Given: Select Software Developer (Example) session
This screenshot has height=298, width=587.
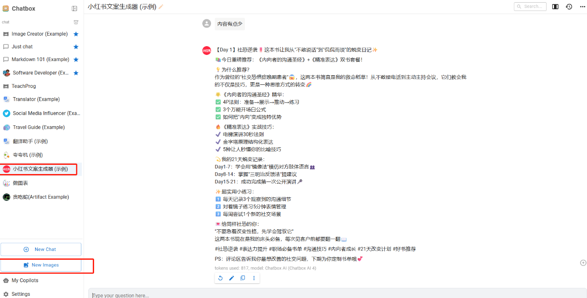Looking at the screenshot, I should (x=41, y=73).
